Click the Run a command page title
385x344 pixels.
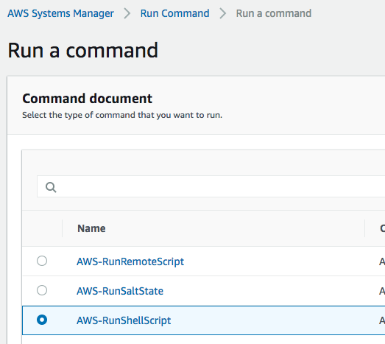point(82,50)
